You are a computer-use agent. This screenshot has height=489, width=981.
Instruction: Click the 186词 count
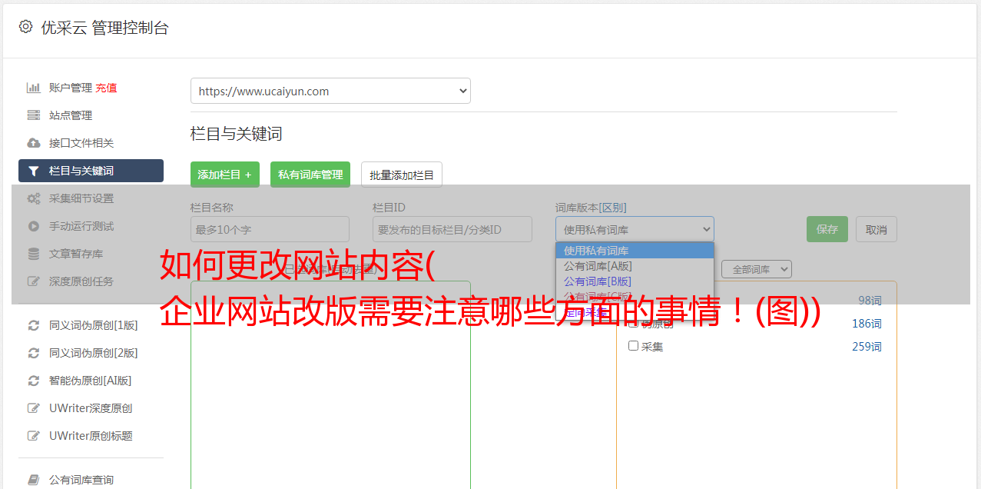(x=867, y=324)
